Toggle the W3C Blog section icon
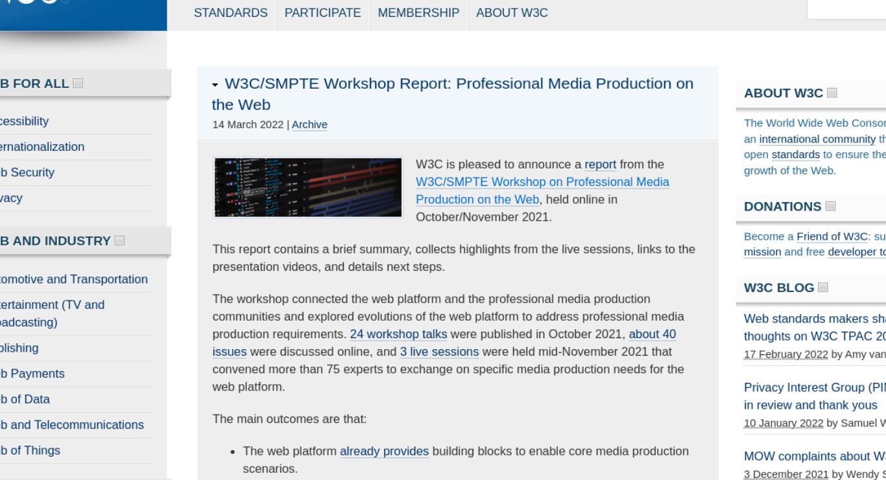 [x=823, y=287]
